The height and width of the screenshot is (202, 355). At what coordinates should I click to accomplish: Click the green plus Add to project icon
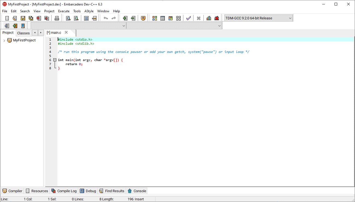[125, 18]
